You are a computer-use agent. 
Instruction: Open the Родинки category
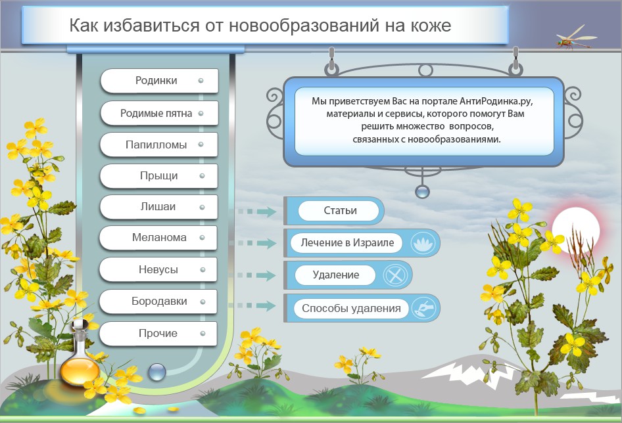tap(160, 81)
